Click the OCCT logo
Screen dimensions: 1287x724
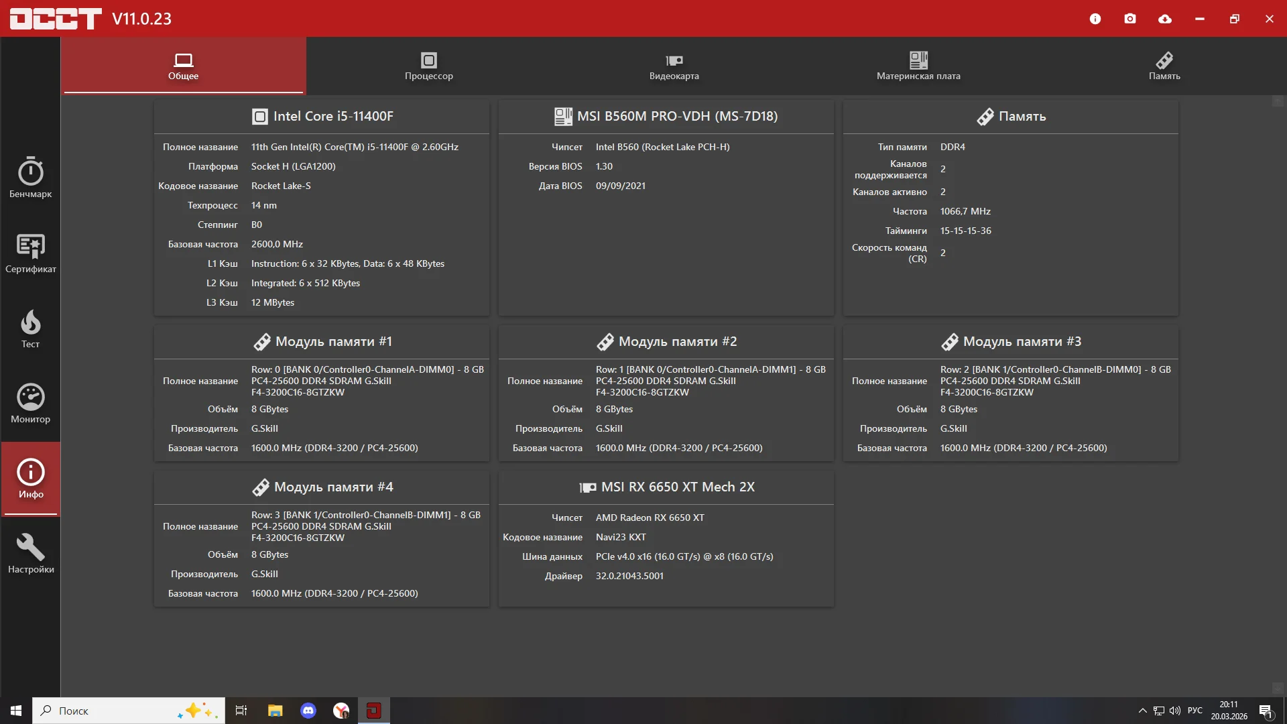point(56,19)
